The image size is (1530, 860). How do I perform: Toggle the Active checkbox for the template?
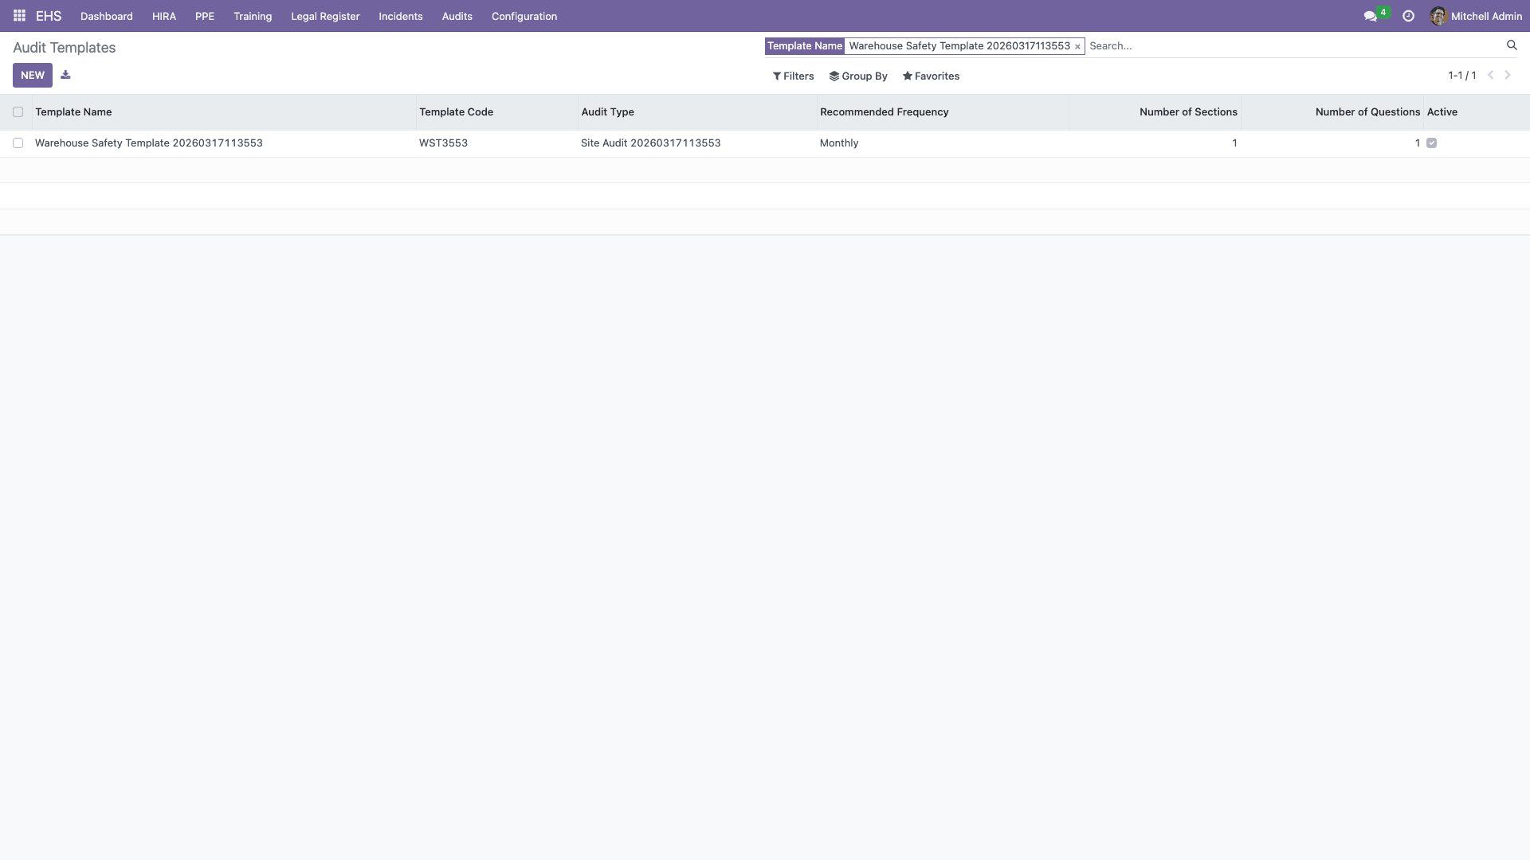click(1432, 143)
